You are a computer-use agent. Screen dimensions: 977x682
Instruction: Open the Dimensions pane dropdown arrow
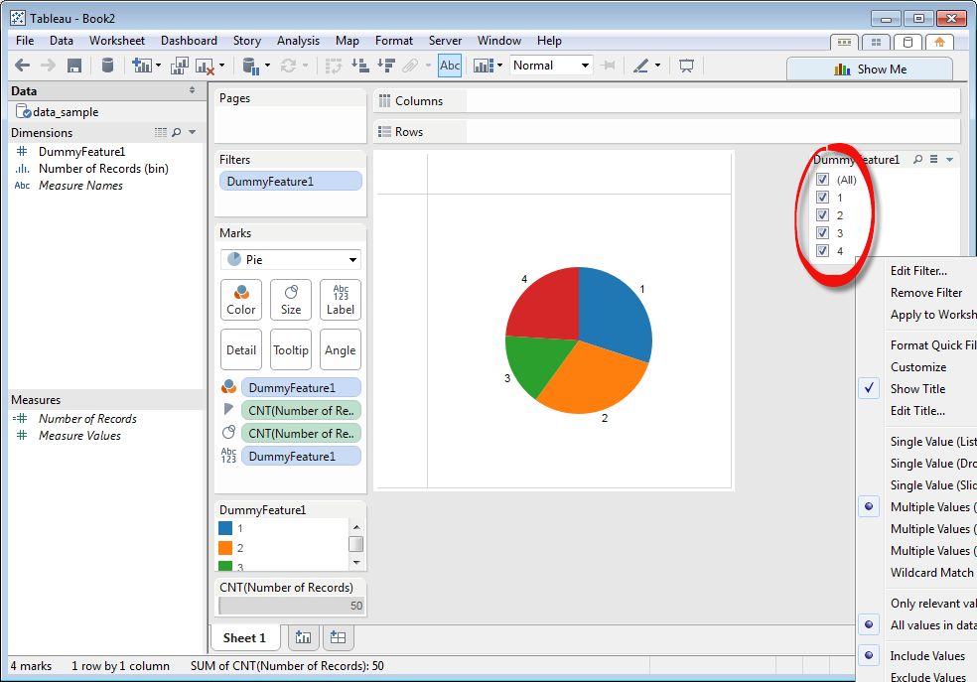tap(192, 133)
